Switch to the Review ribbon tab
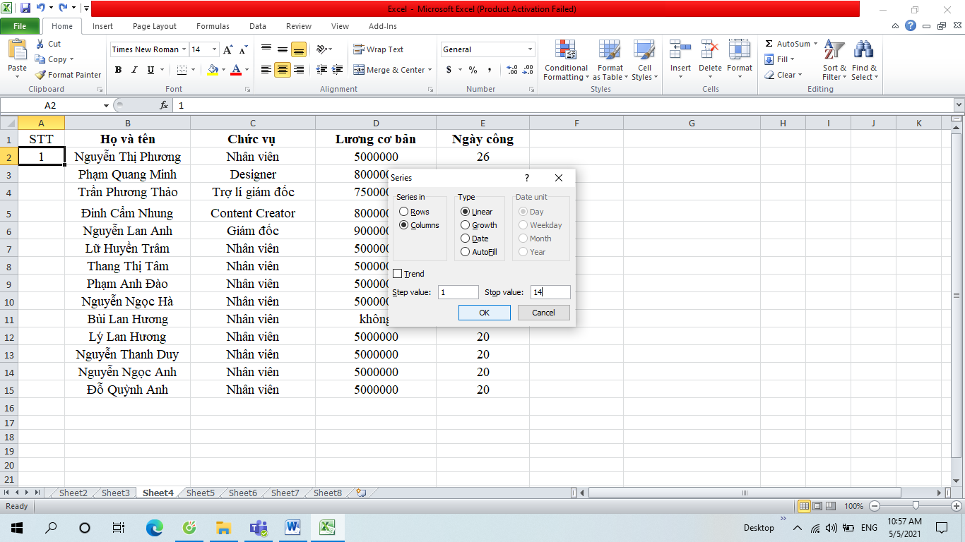The height and width of the screenshot is (542, 965). coord(299,26)
